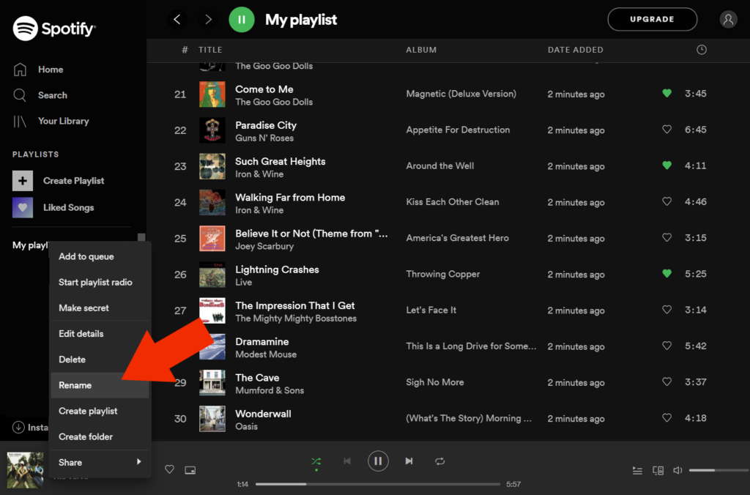Go back with the left chevron
The image size is (750, 495).
[x=177, y=20]
